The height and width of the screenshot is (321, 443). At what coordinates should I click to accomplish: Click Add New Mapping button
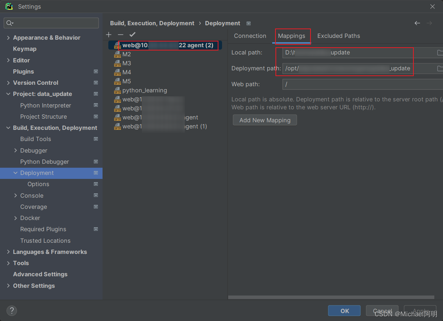(265, 120)
